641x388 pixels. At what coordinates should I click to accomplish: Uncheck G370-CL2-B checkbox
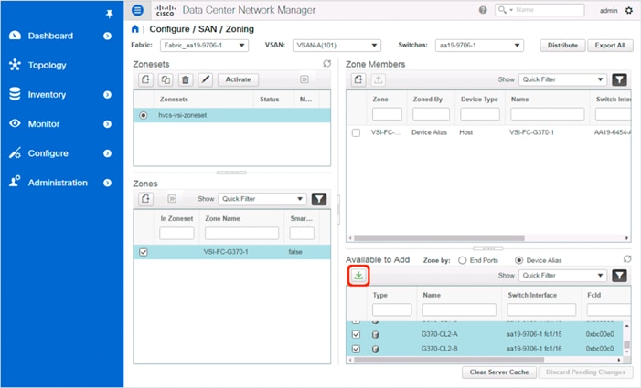pyautogui.click(x=356, y=350)
